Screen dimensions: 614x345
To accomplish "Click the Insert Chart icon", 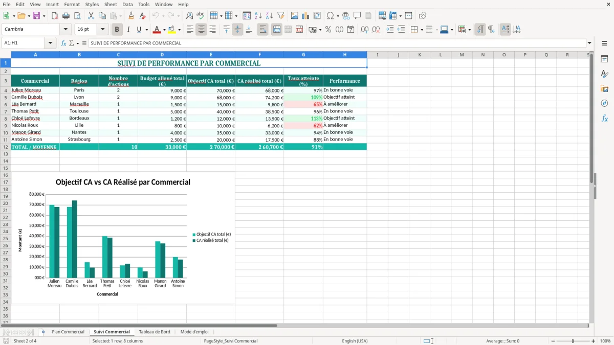I will 306,16.
